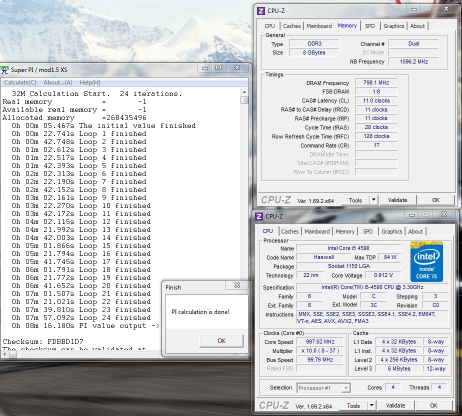Switch to Caches tab in upper CPU-Z window
The image size is (462, 416).
click(x=291, y=26)
